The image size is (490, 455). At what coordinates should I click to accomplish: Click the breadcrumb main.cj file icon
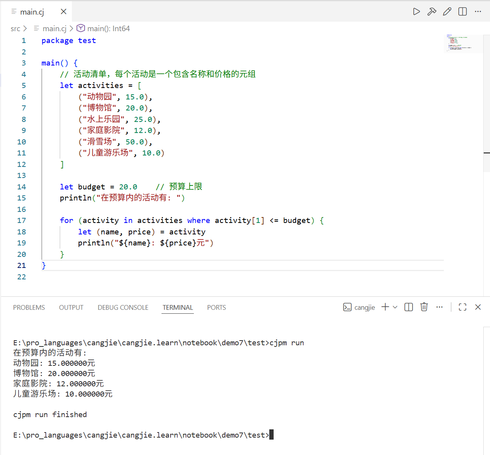(x=36, y=28)
